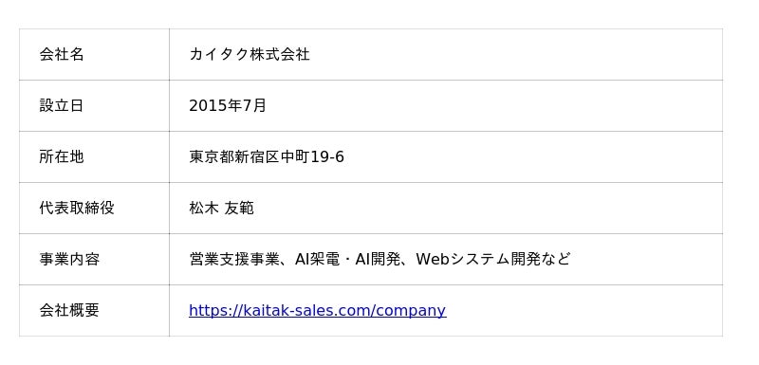
Task: Click the surname 松木
Action: click(x=204, y=208)
